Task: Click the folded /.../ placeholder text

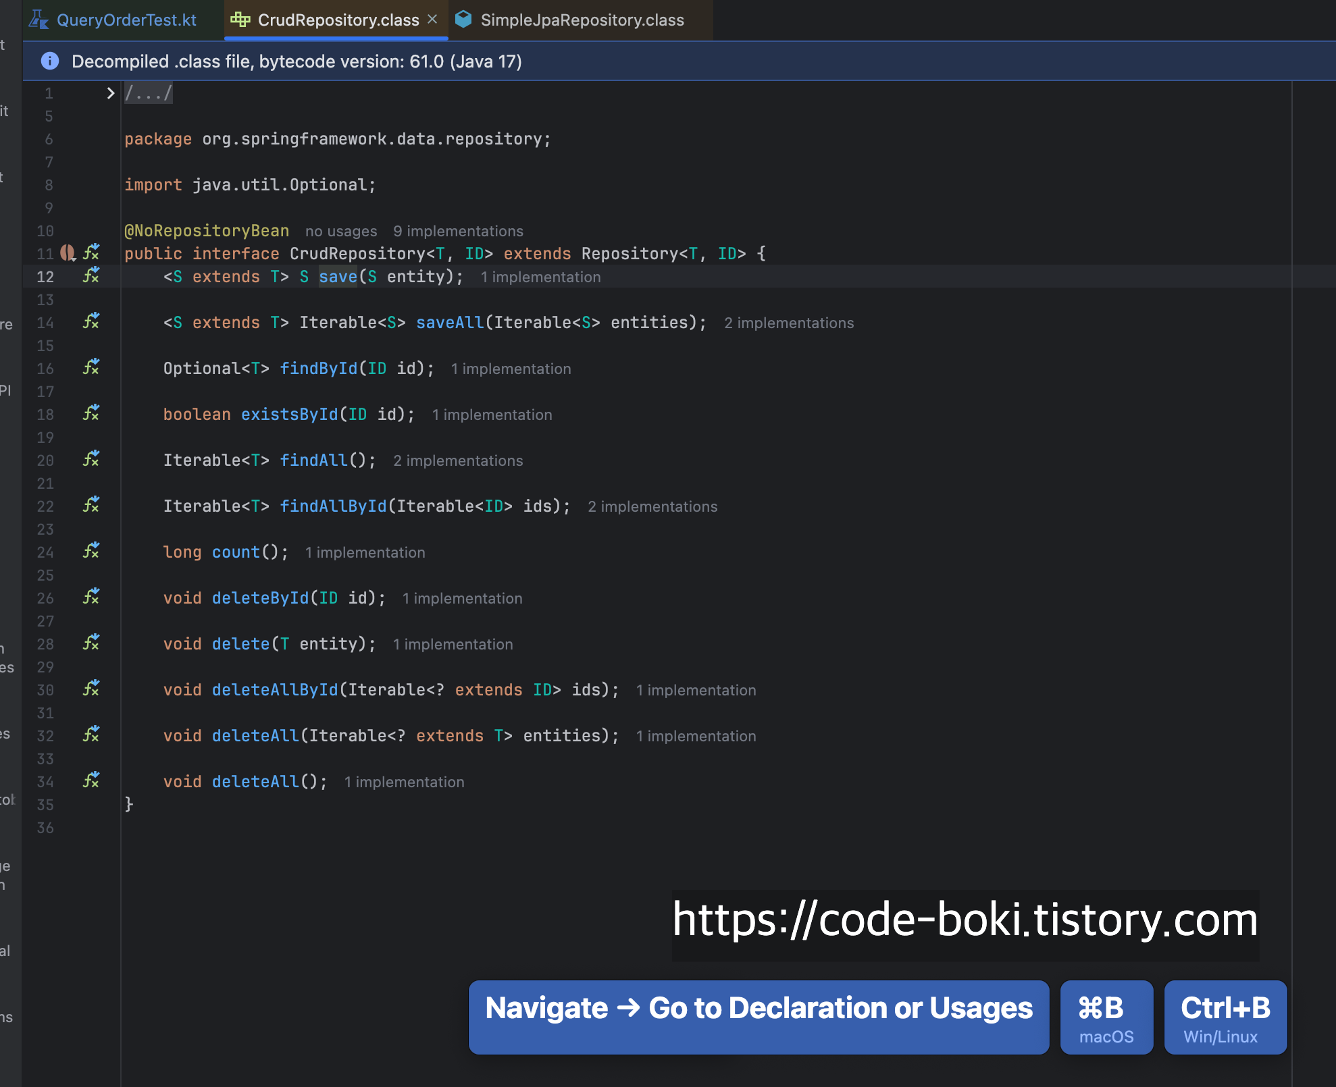Action: pyautogui.click(x=149, y=93)
